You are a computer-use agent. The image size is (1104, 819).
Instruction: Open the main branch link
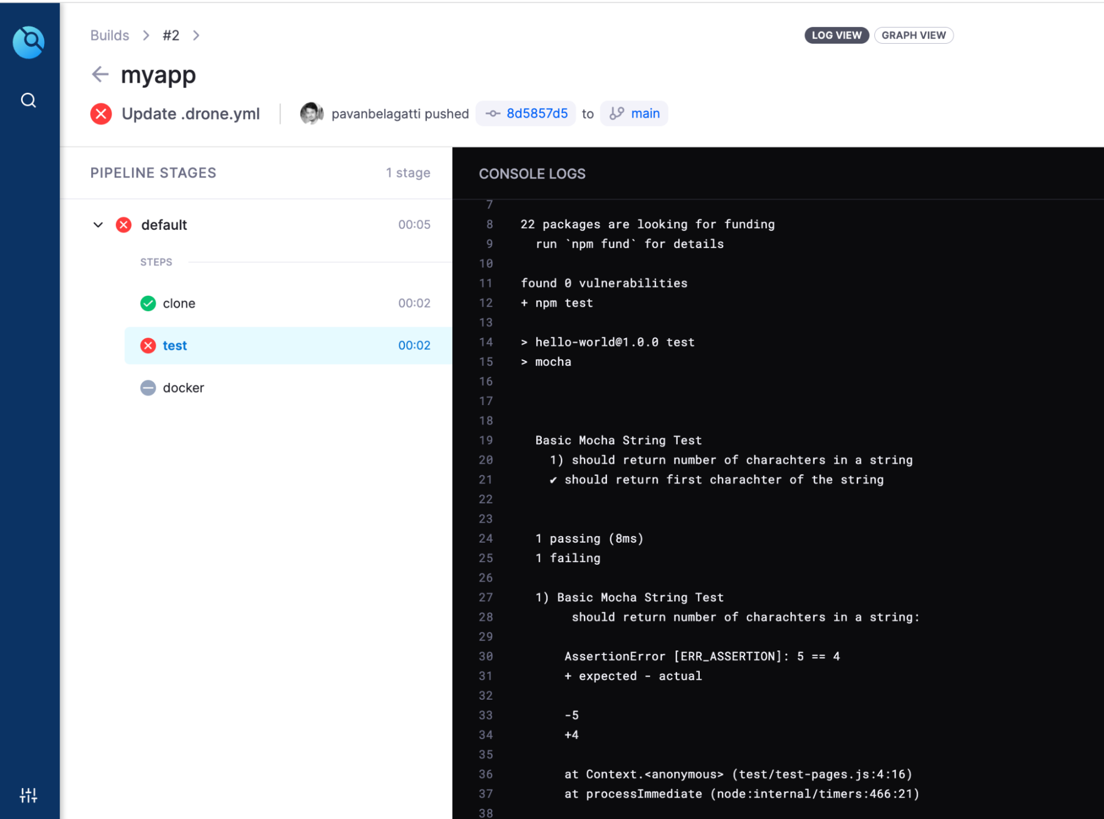(x=645, y=114)
